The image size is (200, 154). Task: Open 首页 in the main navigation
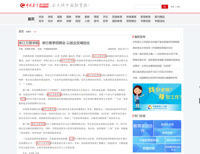(31, 19)
